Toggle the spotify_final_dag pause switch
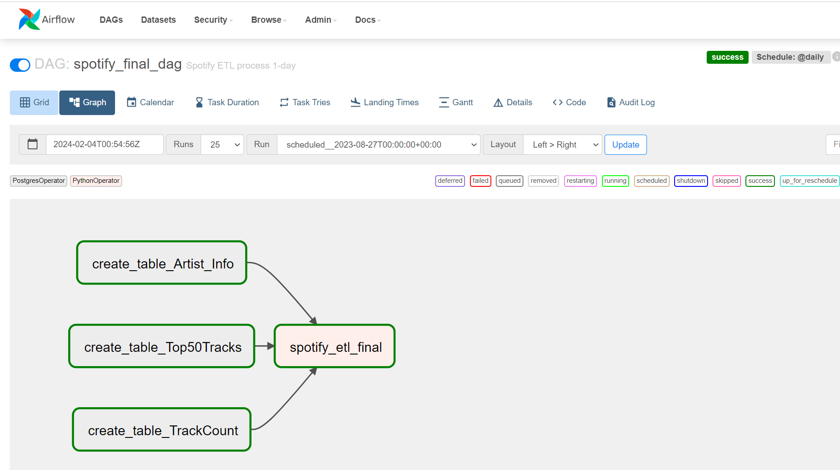Image resolution: width=840 pixels, height=470 pixels. pos(20,65)
